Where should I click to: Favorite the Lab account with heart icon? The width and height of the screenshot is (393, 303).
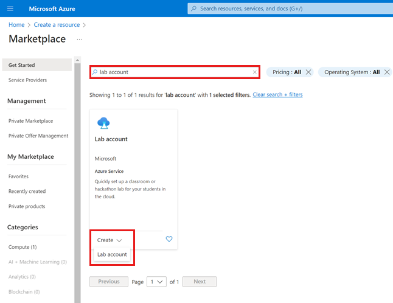tap(169, 239)
